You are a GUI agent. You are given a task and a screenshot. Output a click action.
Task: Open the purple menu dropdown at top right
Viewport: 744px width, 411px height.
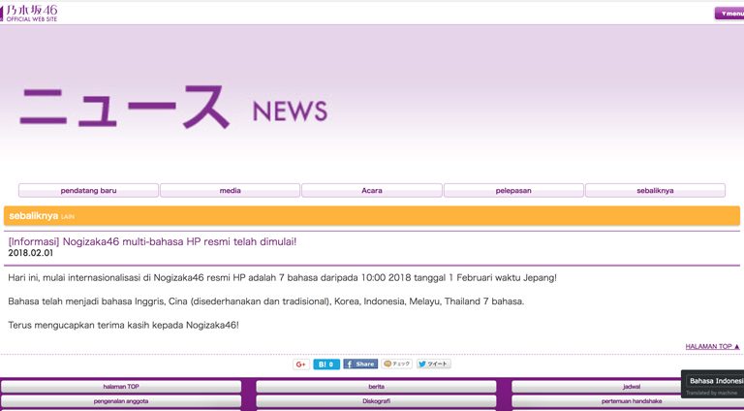(729, 14)
